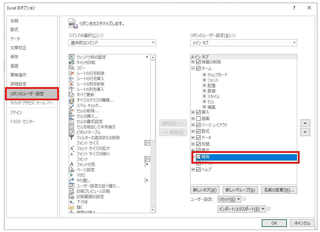
Task: Go to the 保存 options category
Action: click(x=14, y=57)
